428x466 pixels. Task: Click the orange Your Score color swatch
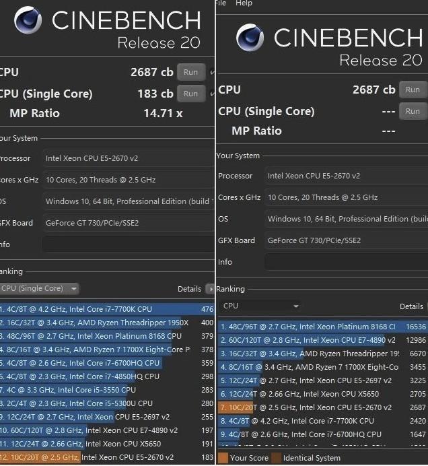(223, 458)
